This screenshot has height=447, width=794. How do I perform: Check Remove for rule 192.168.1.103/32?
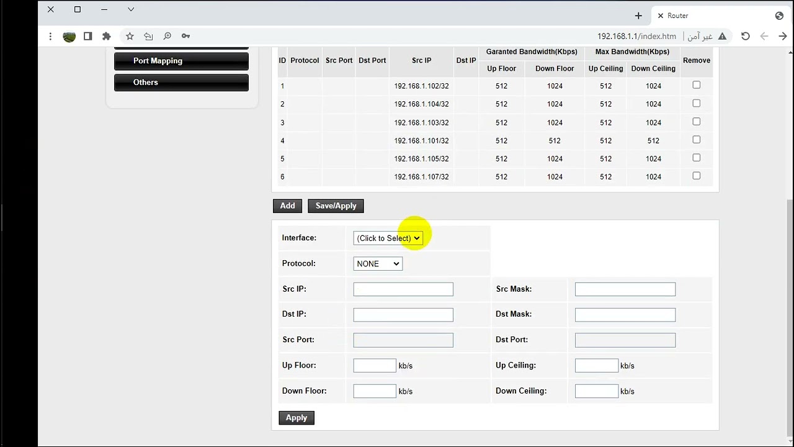697,122
